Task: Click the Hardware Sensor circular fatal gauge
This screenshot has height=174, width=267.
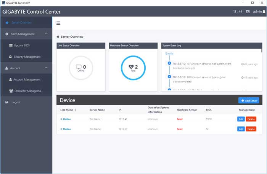Action: [133, 68]
